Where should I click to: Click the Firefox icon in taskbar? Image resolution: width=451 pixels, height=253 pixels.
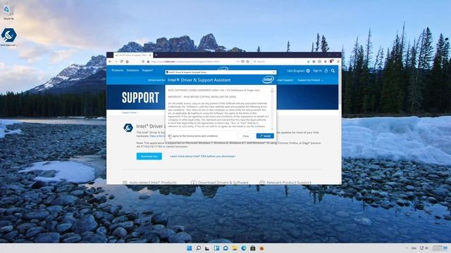261,248
